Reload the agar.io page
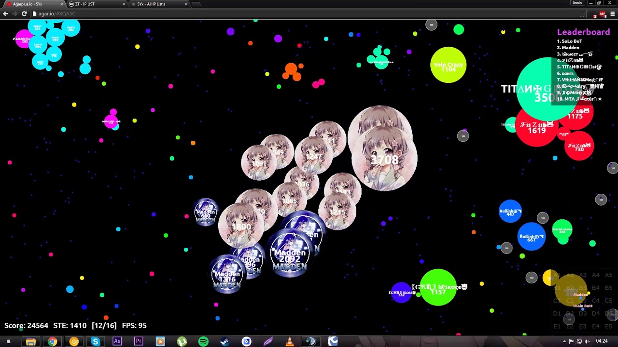 click(x=24, y=13)
